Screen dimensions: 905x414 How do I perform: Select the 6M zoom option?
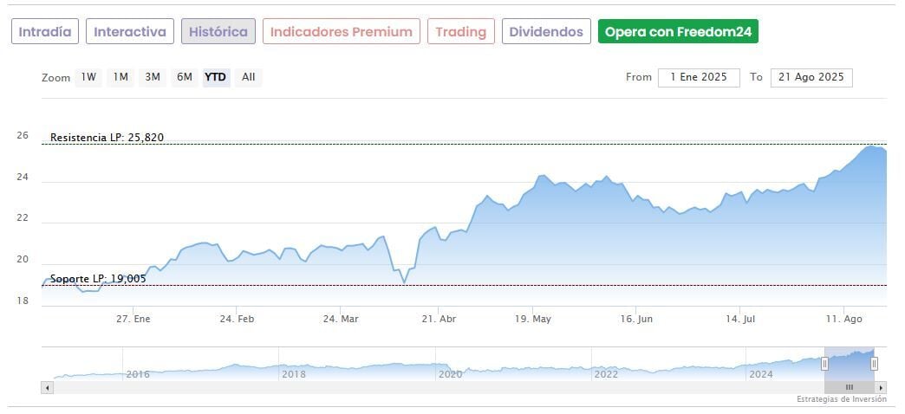click(185, 77)
